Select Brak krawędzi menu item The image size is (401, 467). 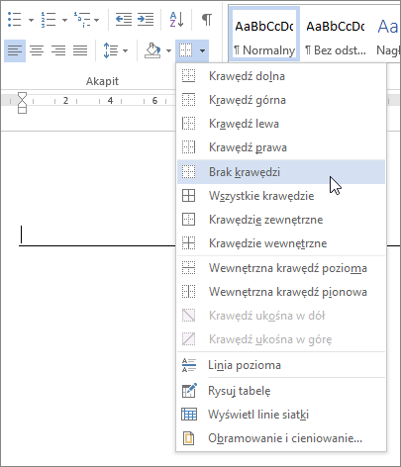tap(281, 172)
